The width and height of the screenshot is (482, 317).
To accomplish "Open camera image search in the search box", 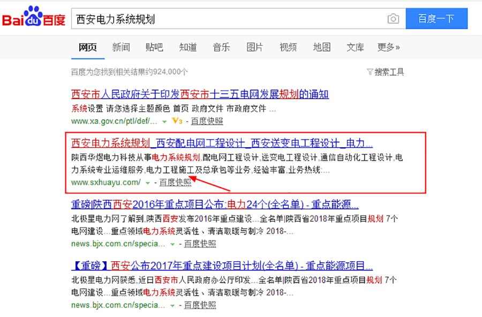I will [394, 18].
